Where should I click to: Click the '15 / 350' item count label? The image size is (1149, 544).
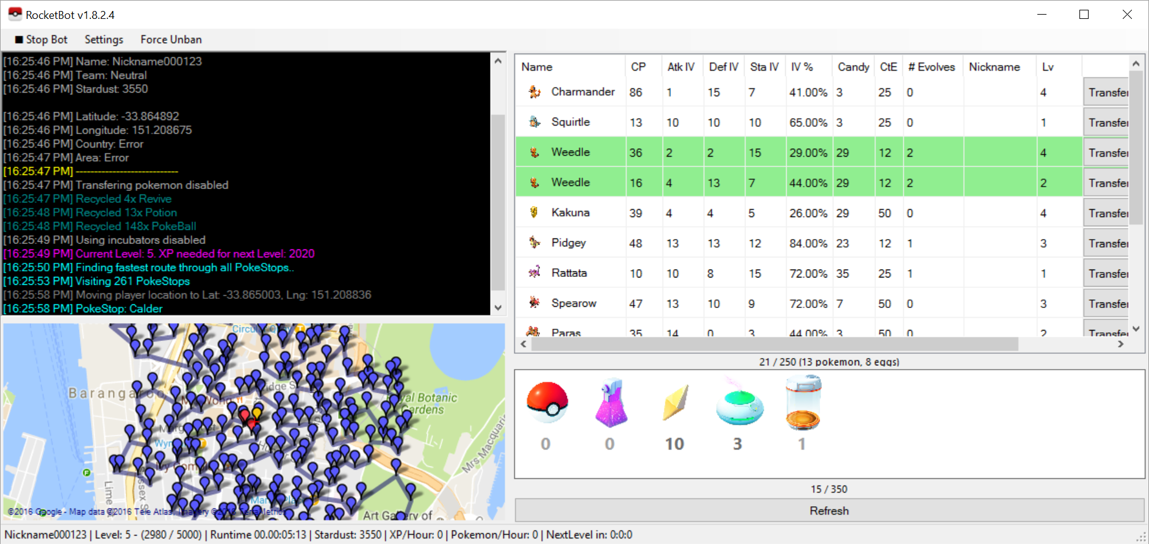pyautogui.click(x=829, y=489)
